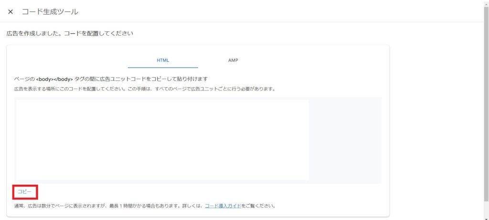The width and height of the screenshot is (489, 220).
Task: Open the コード導入ガイド link
Action: 223,206
